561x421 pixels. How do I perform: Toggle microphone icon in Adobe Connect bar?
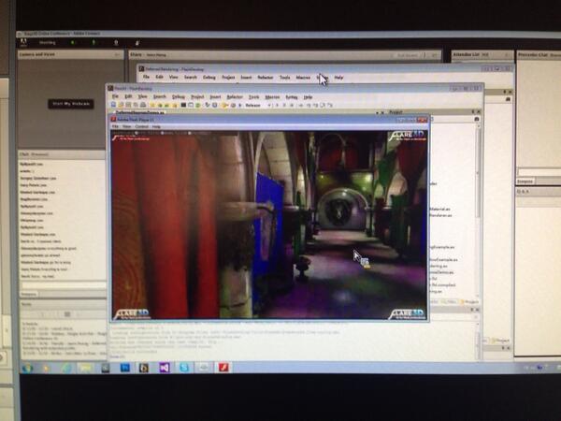click(x=93, y=43)
